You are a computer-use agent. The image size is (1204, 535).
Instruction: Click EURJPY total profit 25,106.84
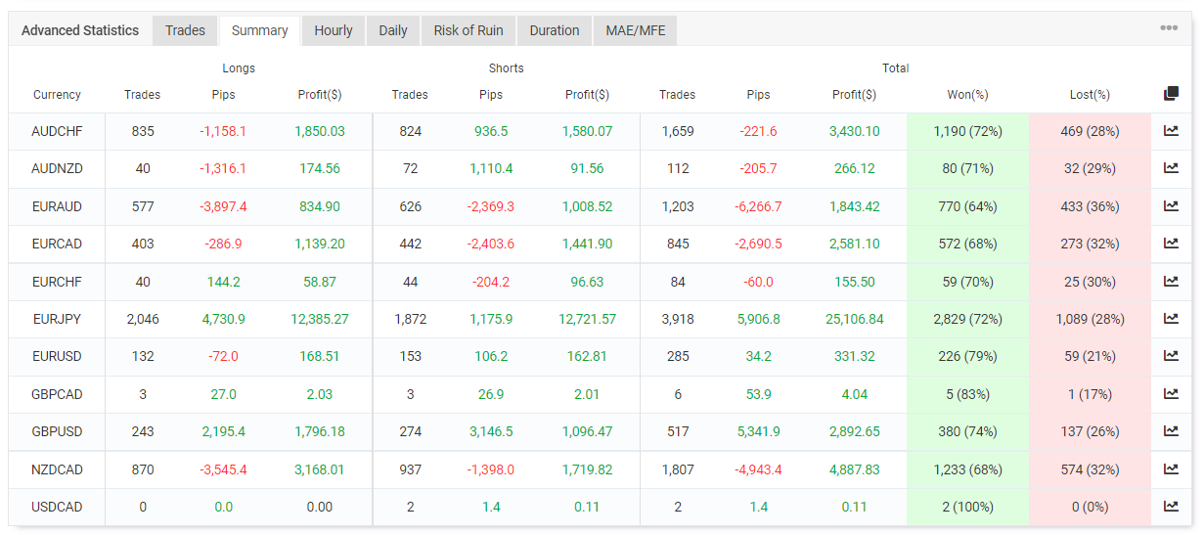click(x=855, y=319)
